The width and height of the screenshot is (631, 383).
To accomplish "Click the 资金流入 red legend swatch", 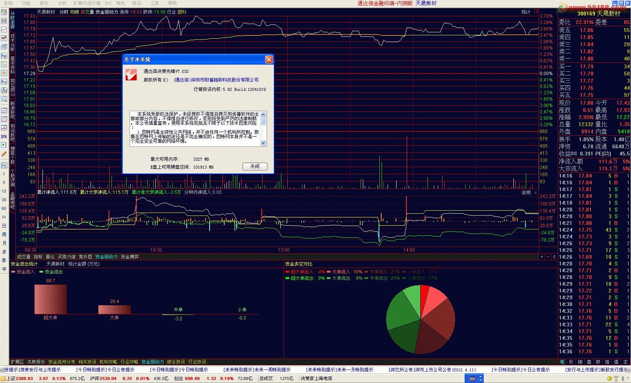I will coord(13,272).
